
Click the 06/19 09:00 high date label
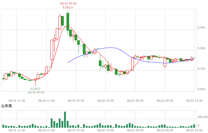tap(68, 4)
